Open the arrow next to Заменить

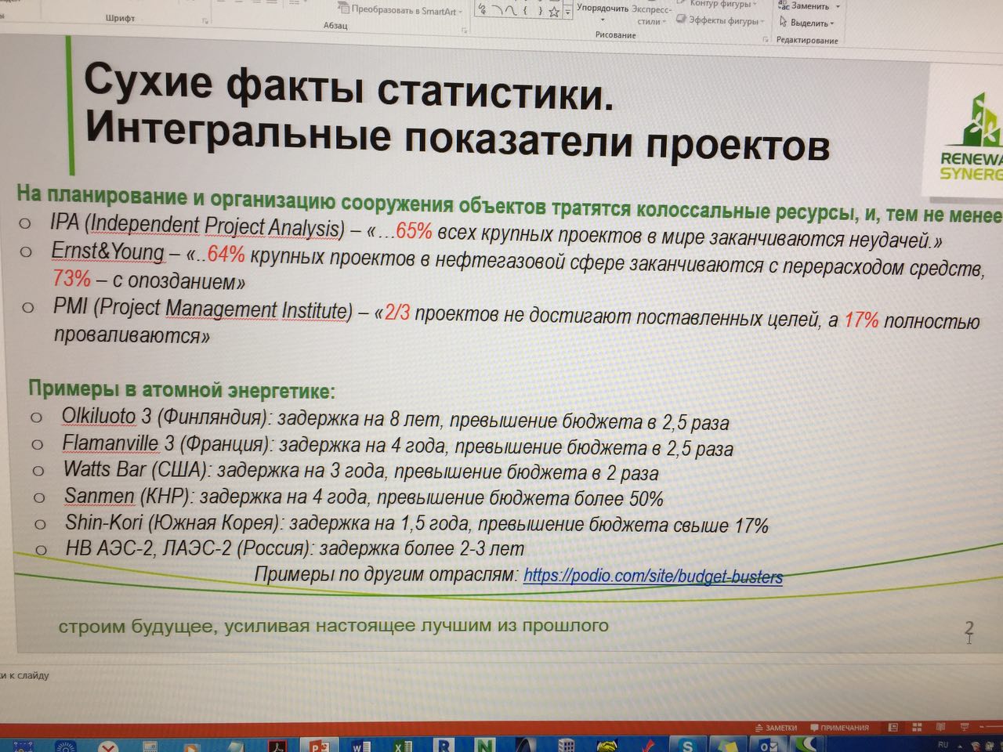pos(838,6)
